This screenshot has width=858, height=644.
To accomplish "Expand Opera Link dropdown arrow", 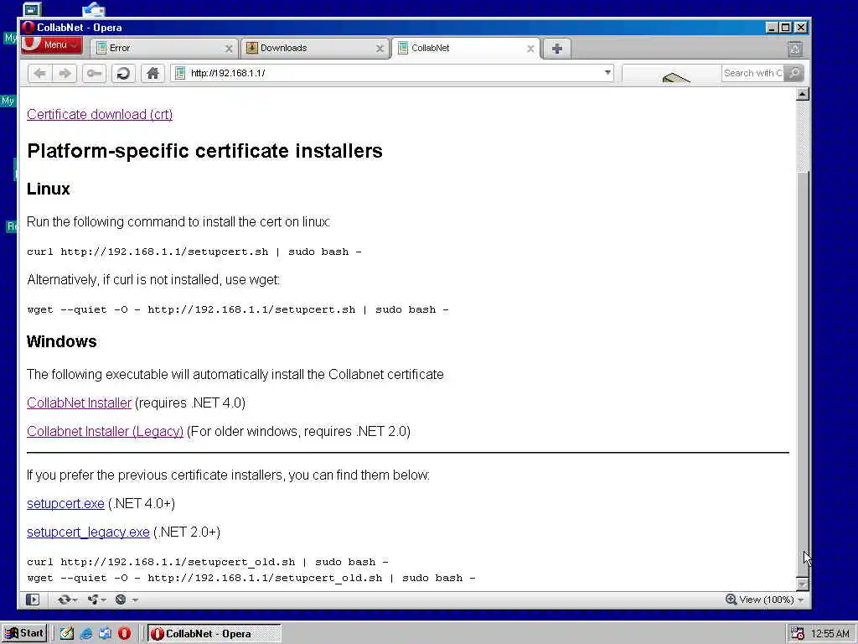I will [75, 600].
